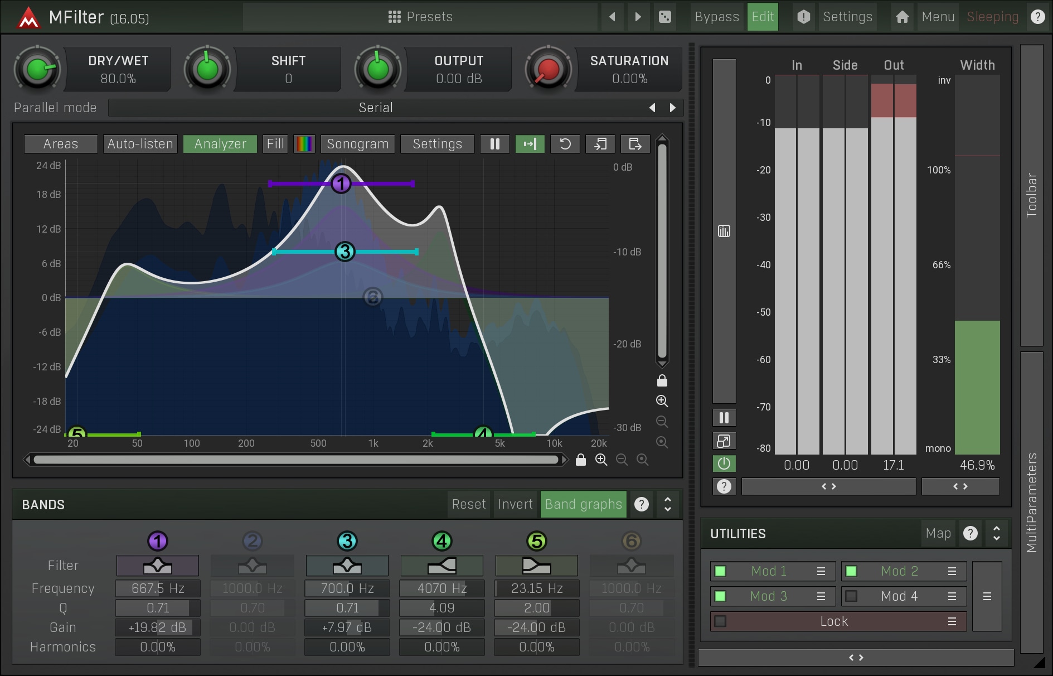The image size is (1053, 676).
Task: Click the rainbow color spectrum swatch
Action: pyautogui.click(x=304, y=144)
